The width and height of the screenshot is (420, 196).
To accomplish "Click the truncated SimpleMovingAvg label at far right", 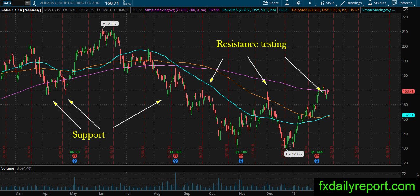I will [378, 10].
